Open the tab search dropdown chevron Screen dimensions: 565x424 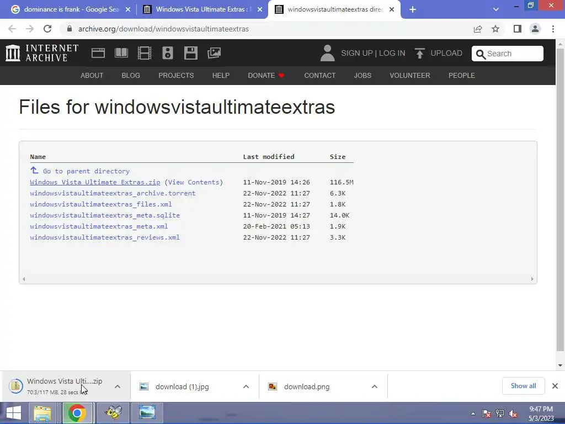pos(496,9)
